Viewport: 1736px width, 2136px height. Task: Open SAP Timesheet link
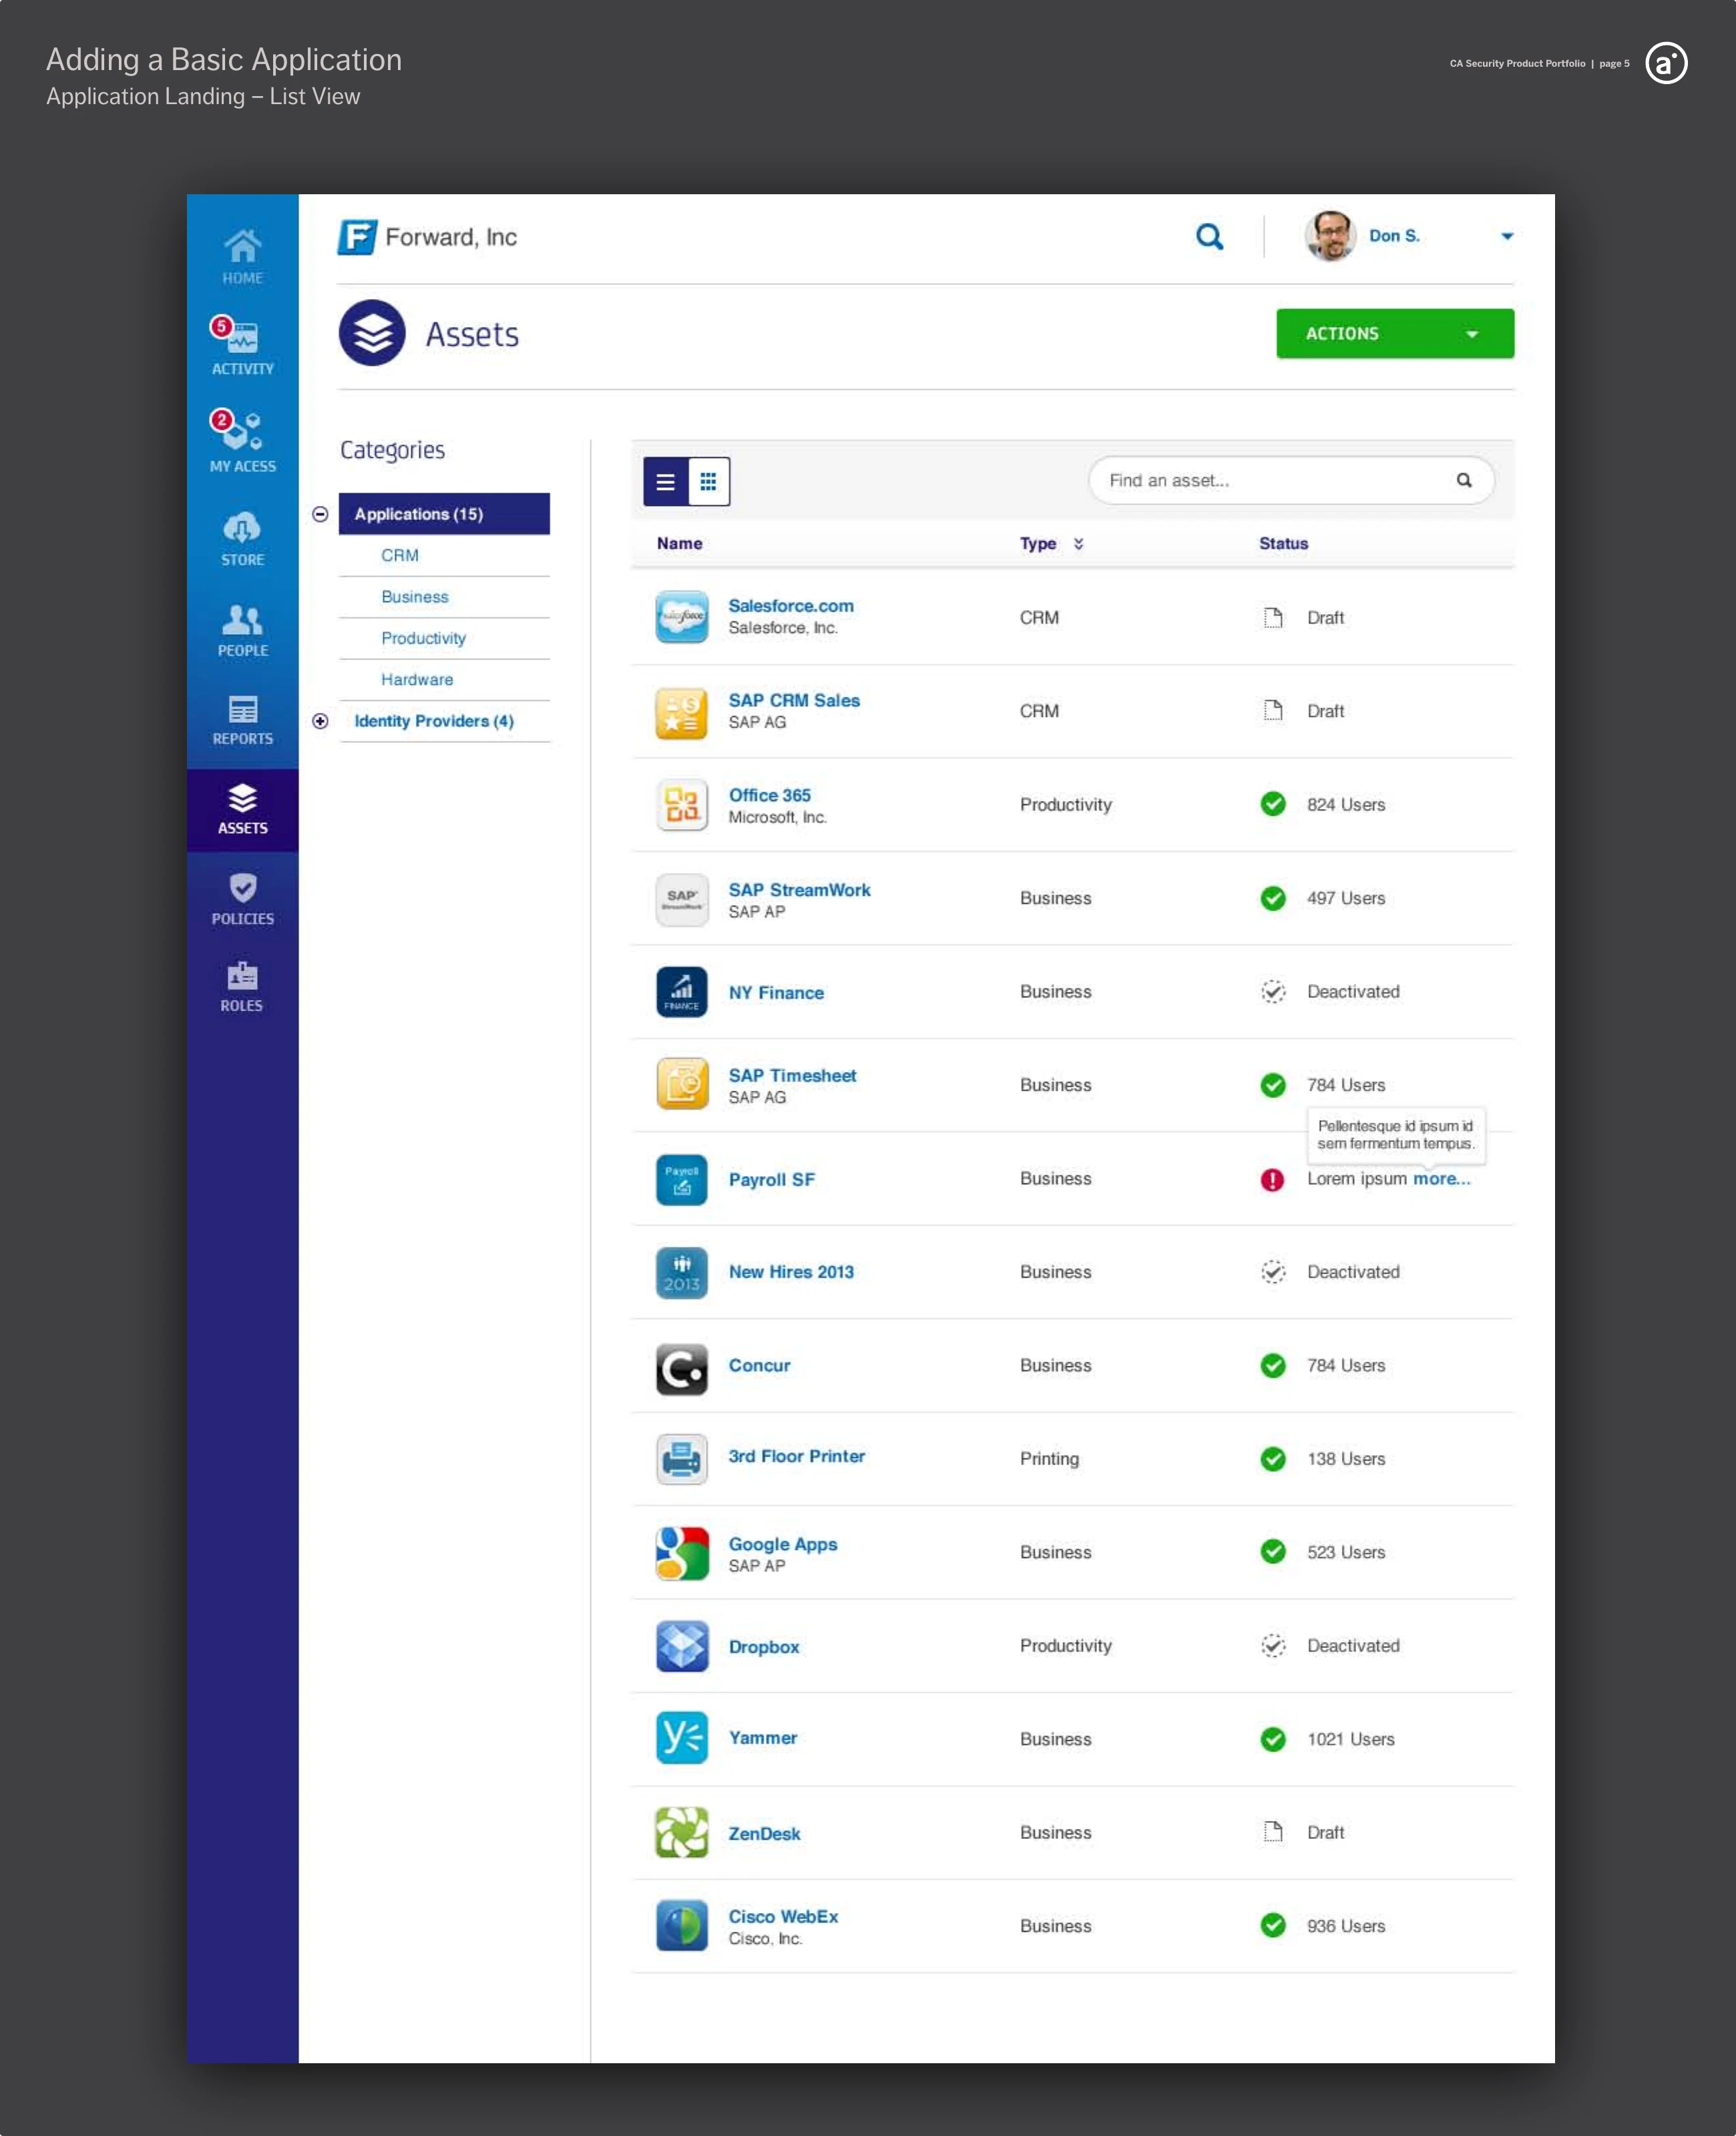pos(792,1075)
